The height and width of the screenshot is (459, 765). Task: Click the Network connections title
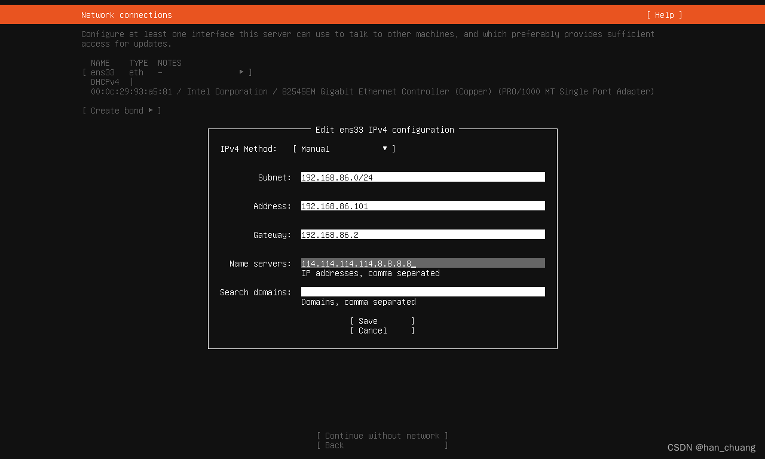coord(127,15)
